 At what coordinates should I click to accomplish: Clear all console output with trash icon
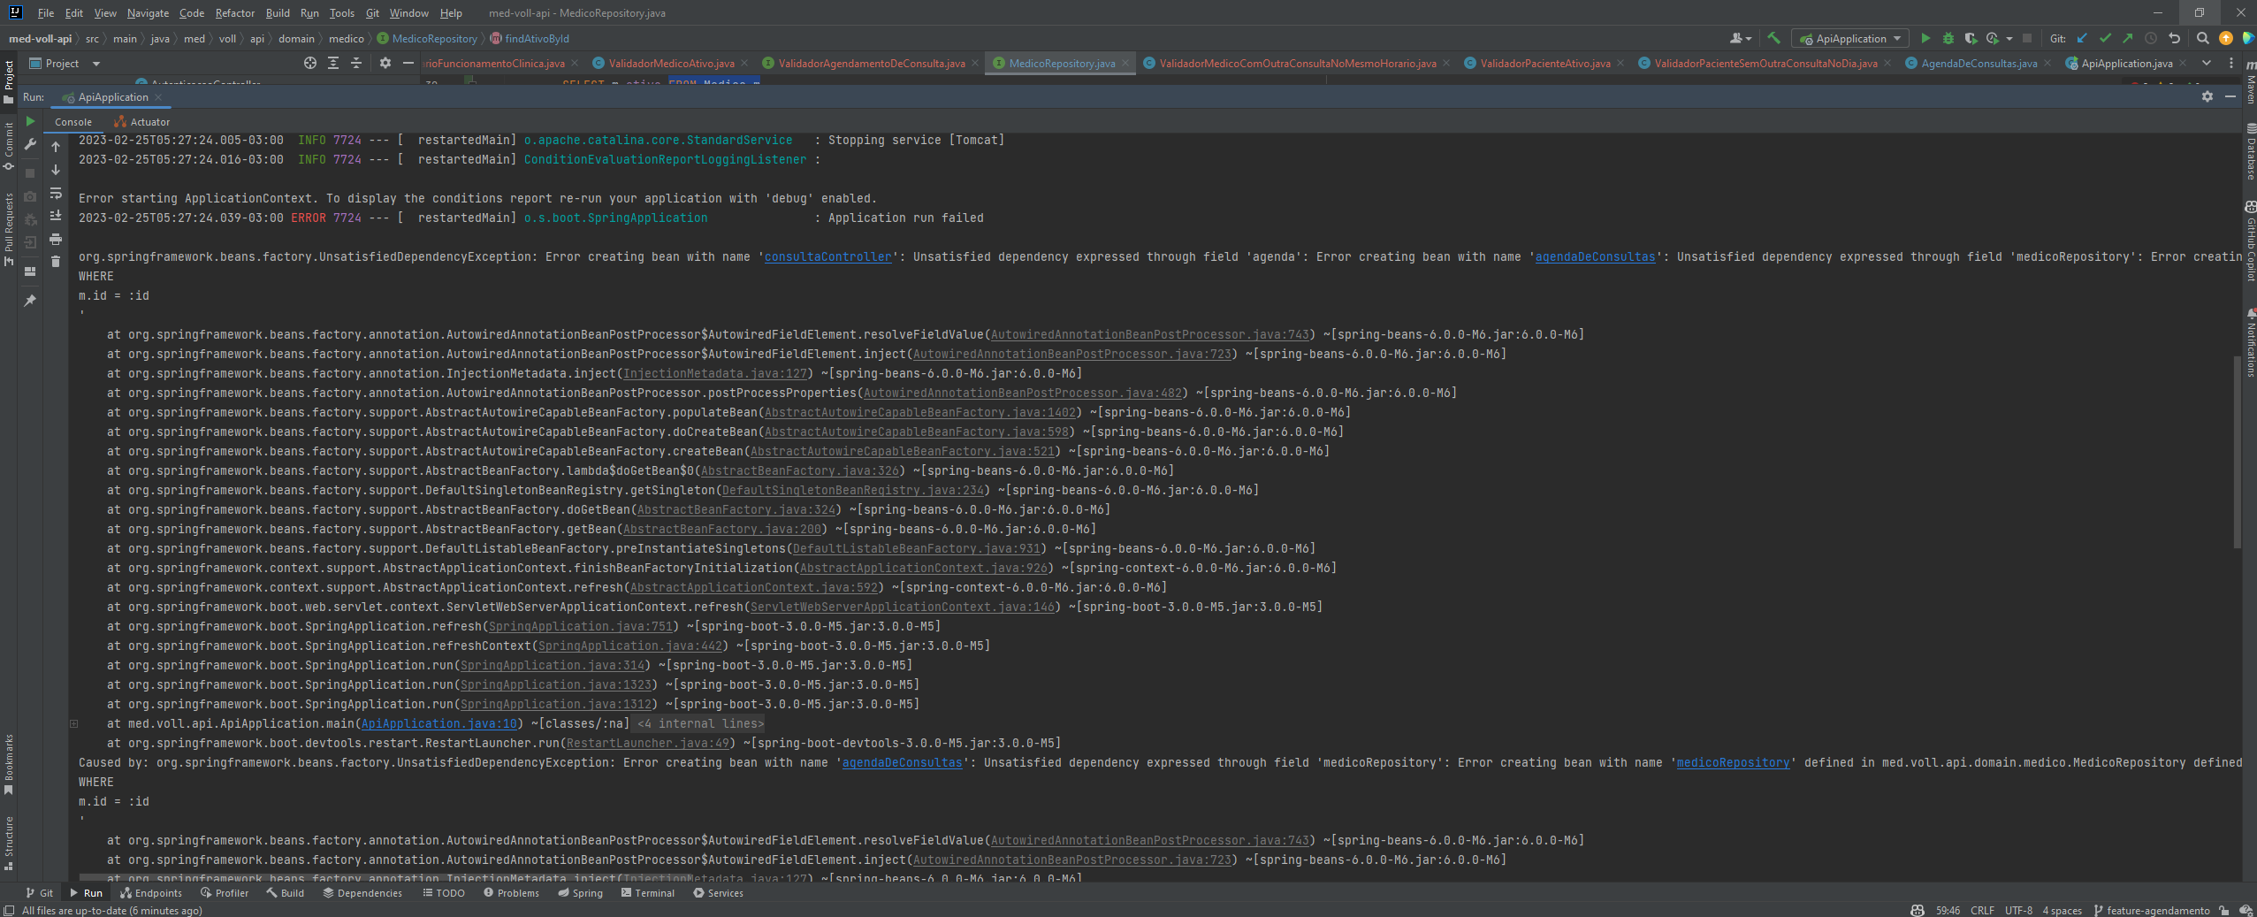point(56,262)
